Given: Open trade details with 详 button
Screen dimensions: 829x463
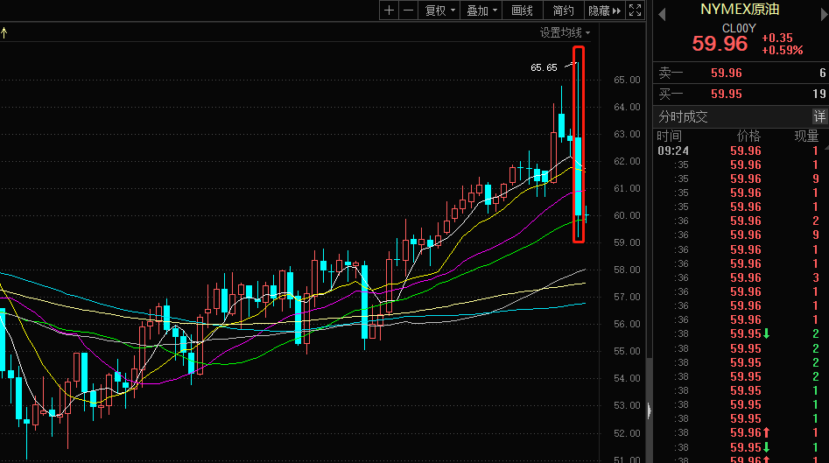Looking at the screenshot, I should [x=819, y=116].
